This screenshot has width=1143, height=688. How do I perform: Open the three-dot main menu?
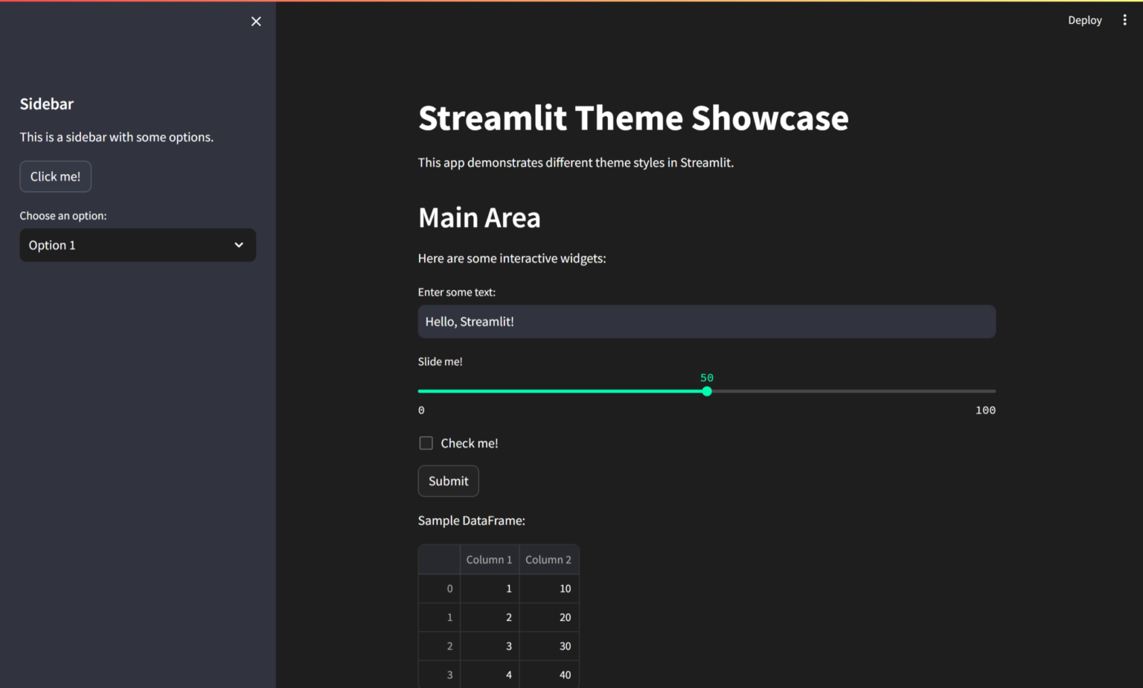point(1124,20)
